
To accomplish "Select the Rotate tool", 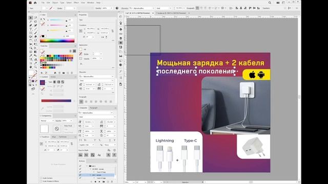I will click(31, 40).
